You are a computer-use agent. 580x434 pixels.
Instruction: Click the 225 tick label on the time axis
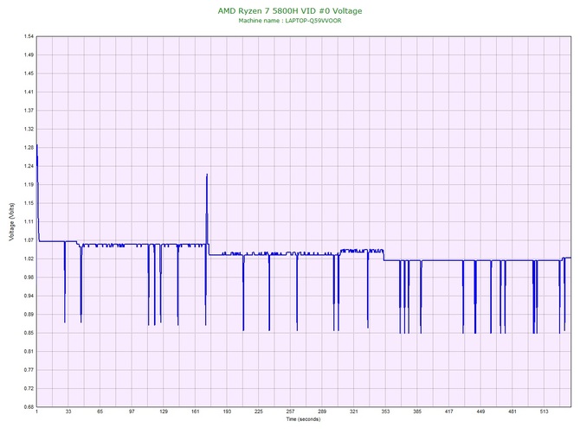[x=259, y=412]
